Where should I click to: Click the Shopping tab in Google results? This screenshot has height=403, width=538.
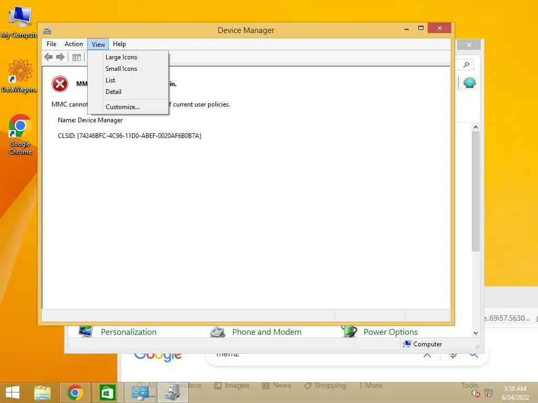[x=325, y=386]
